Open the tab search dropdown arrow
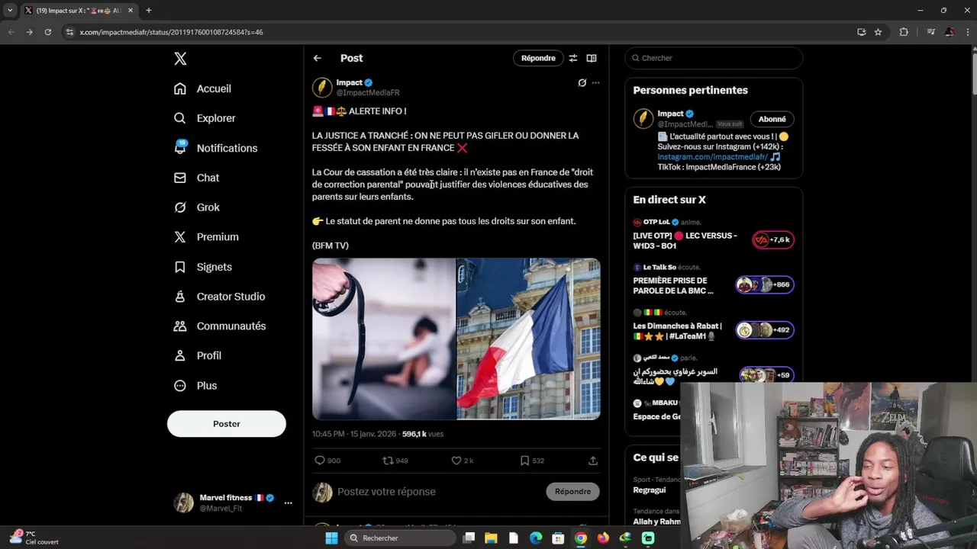The height and width of the screenshot is (549, 977). click(x=10, y=11)
